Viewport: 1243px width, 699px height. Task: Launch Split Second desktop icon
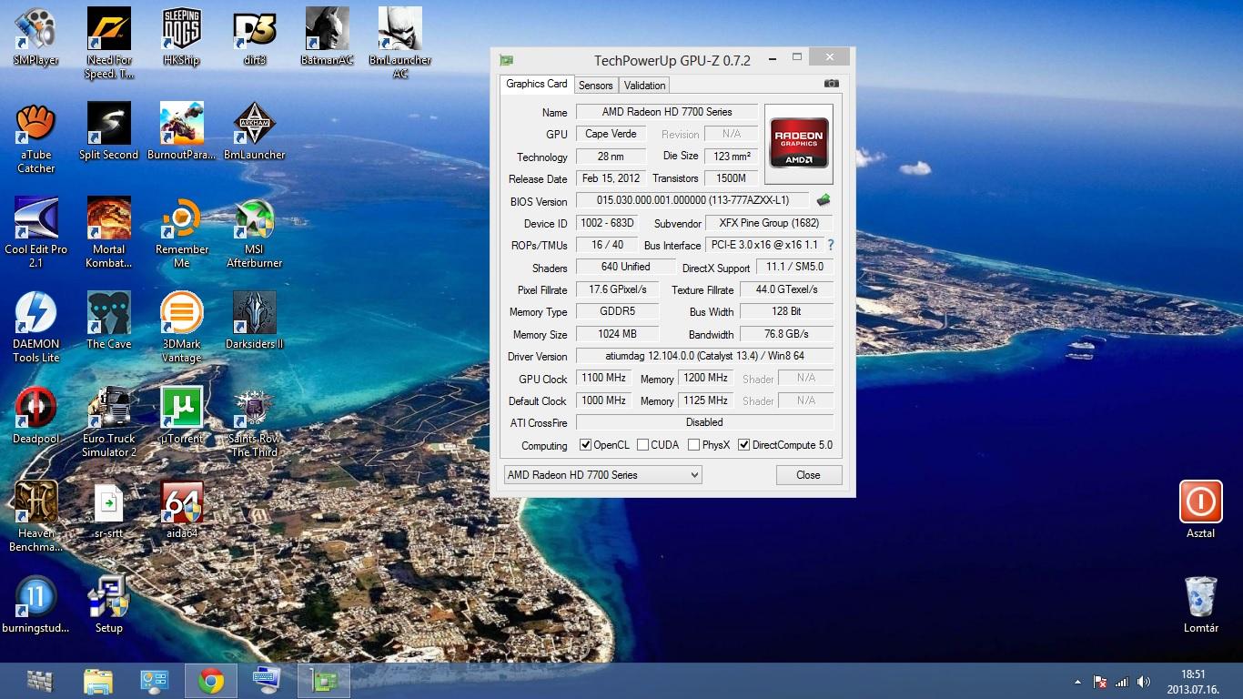(x=109, y=131)
